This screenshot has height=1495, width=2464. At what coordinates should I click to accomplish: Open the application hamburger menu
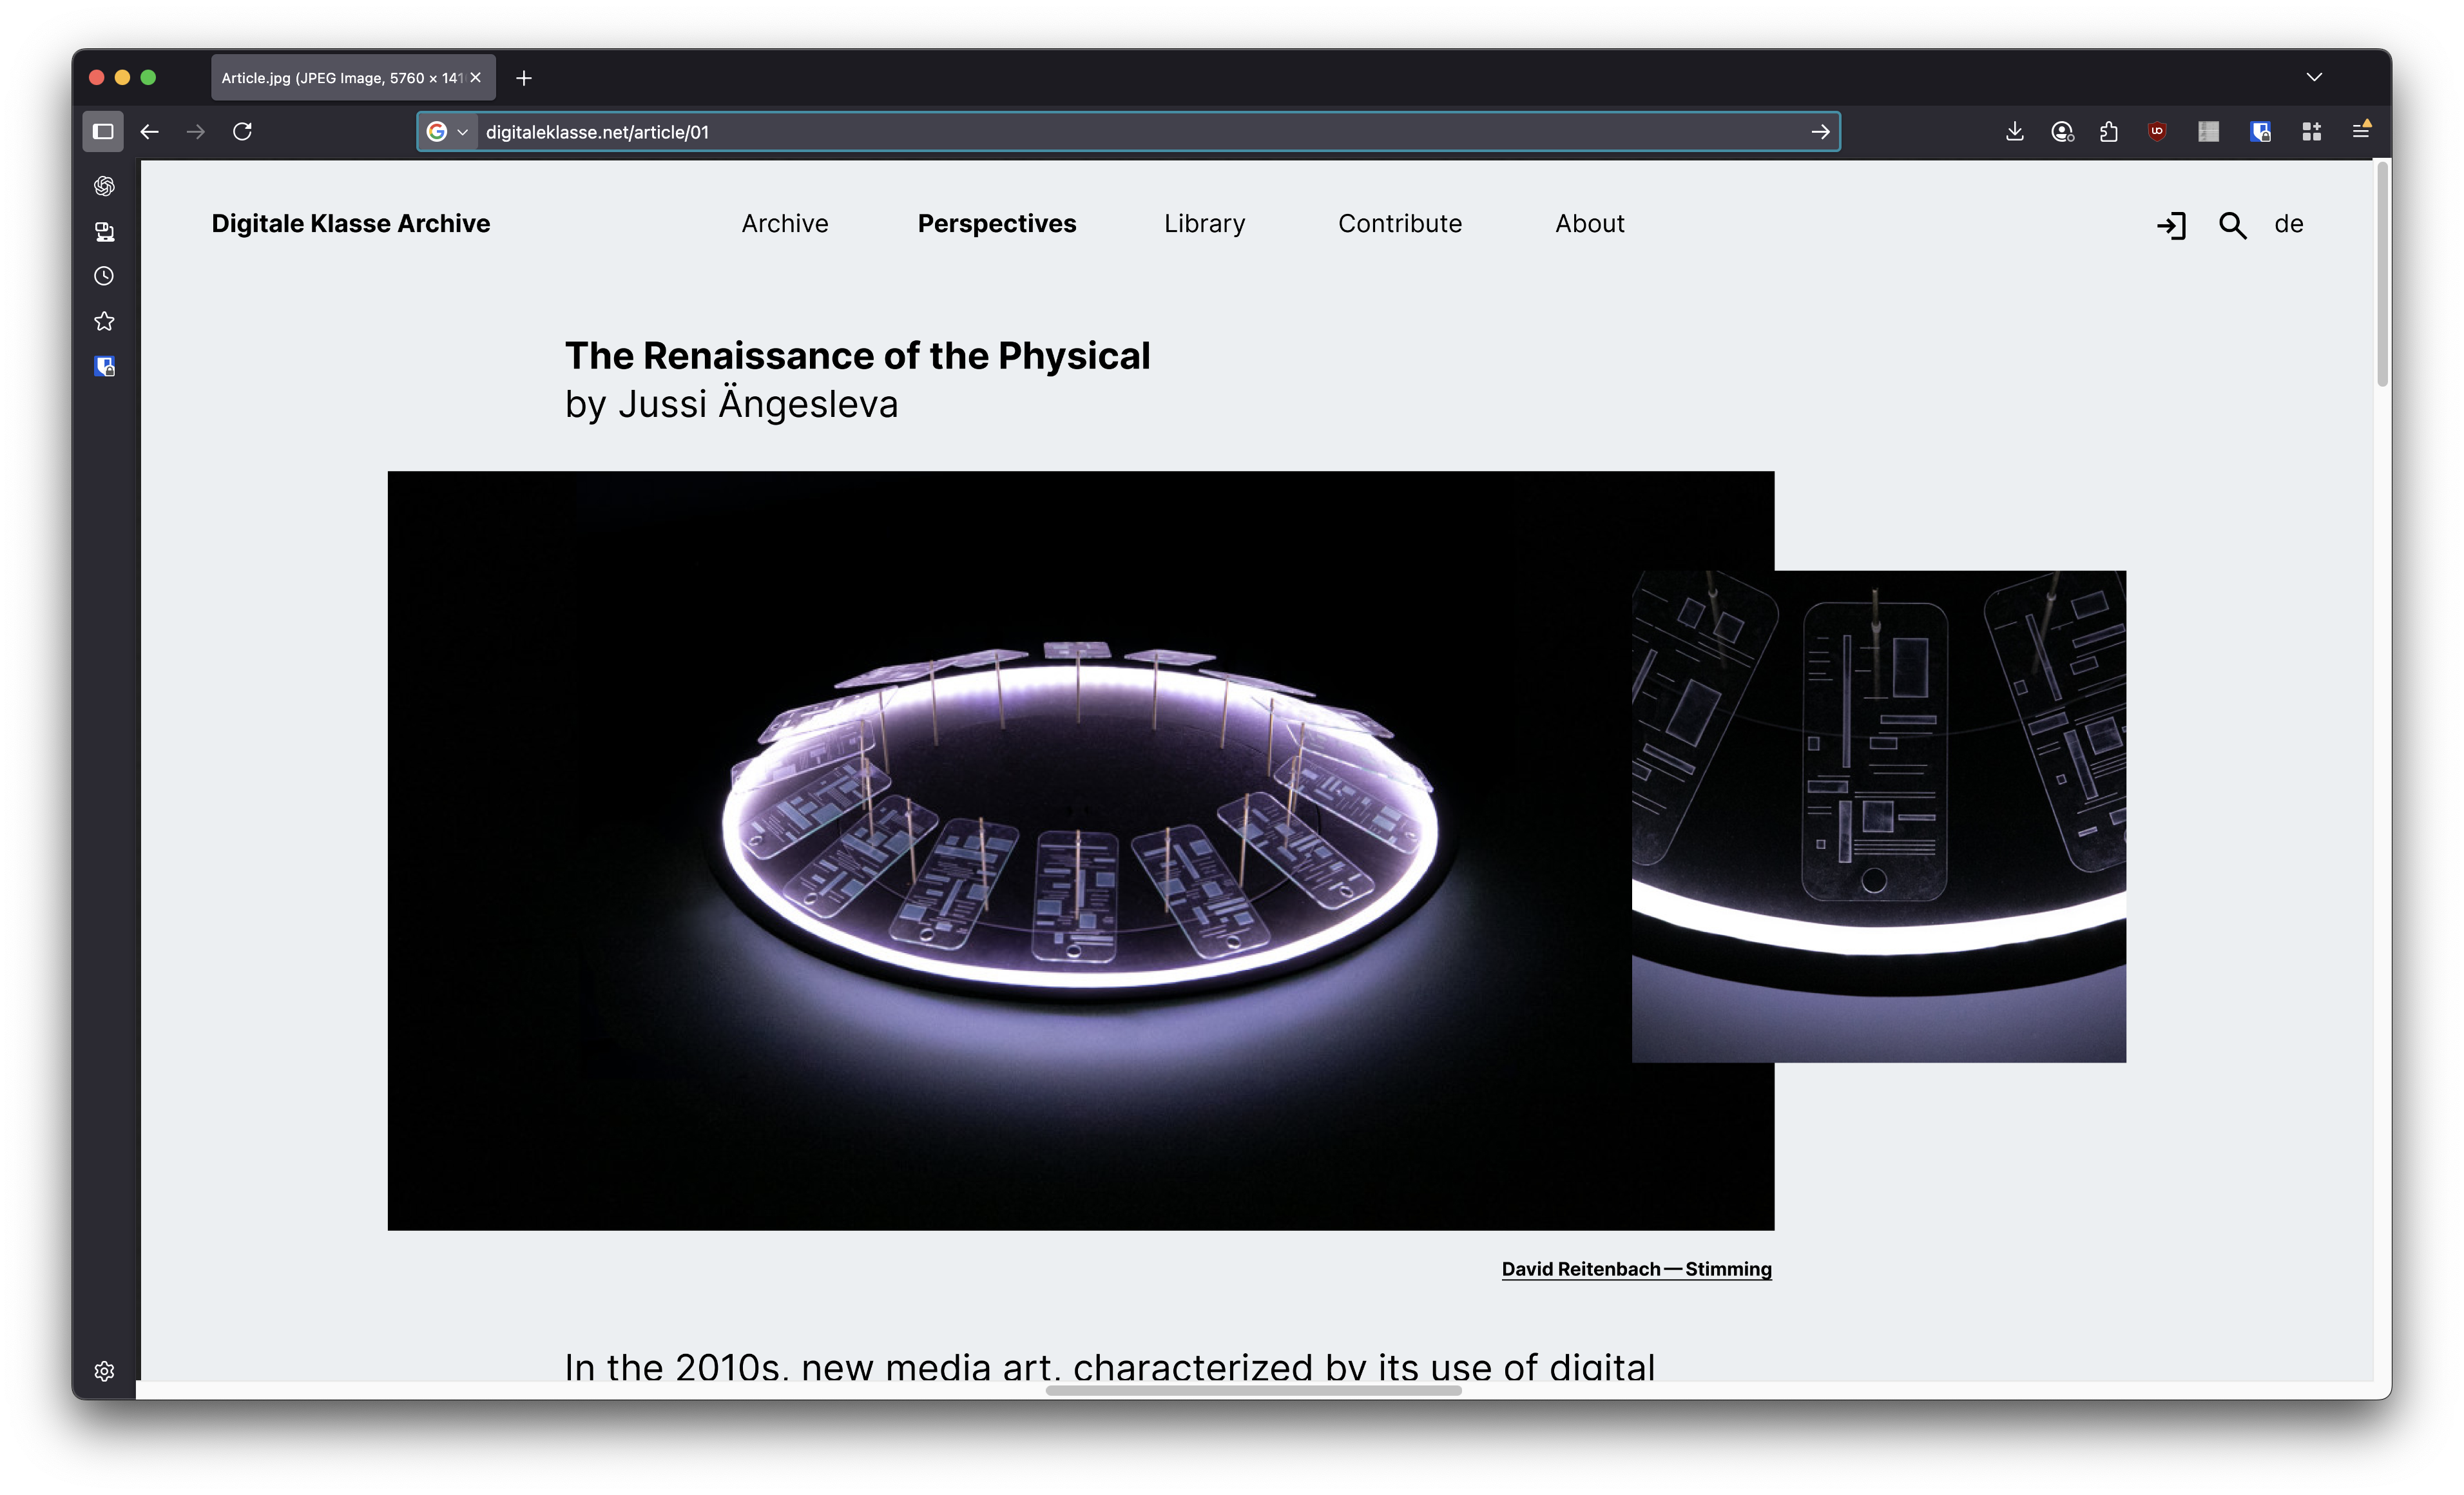pos(2360,131)
